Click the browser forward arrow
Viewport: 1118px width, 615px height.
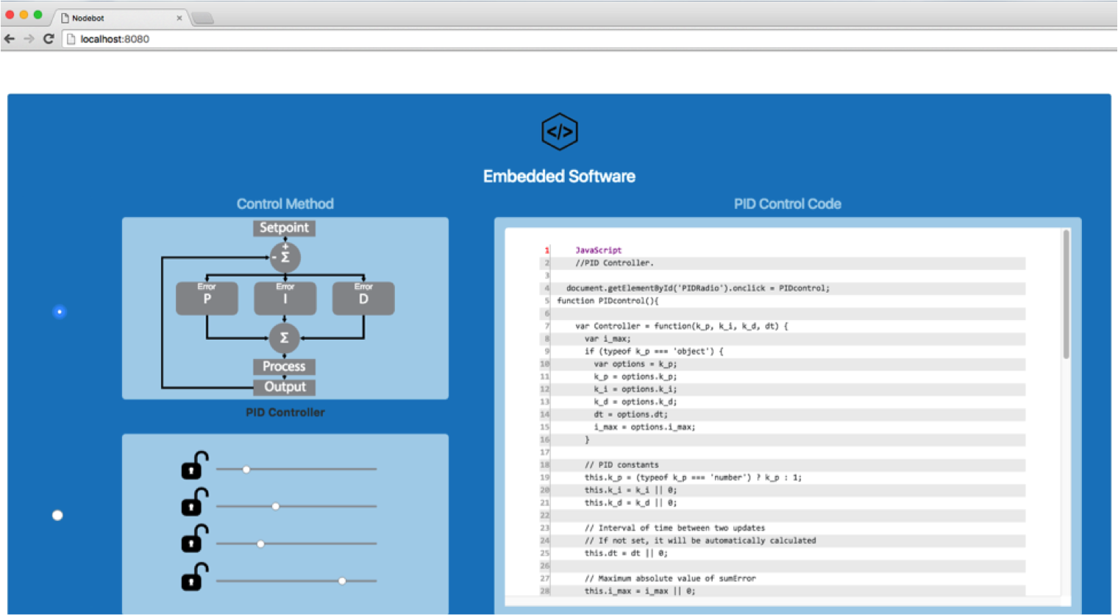[29, 39]
